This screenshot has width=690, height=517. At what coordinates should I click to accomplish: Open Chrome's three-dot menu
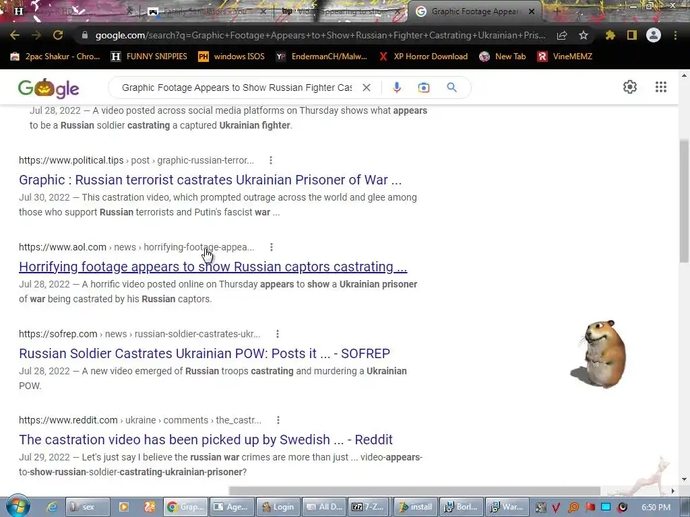[675, 35]
